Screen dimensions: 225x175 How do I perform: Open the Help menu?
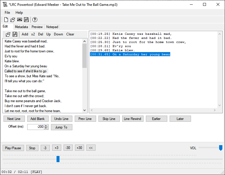pyautogui.click(x=19, y=13)
